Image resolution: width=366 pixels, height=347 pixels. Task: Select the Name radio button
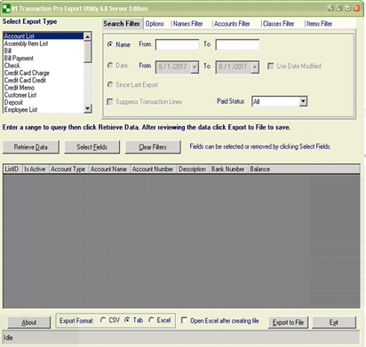[110, 44]
